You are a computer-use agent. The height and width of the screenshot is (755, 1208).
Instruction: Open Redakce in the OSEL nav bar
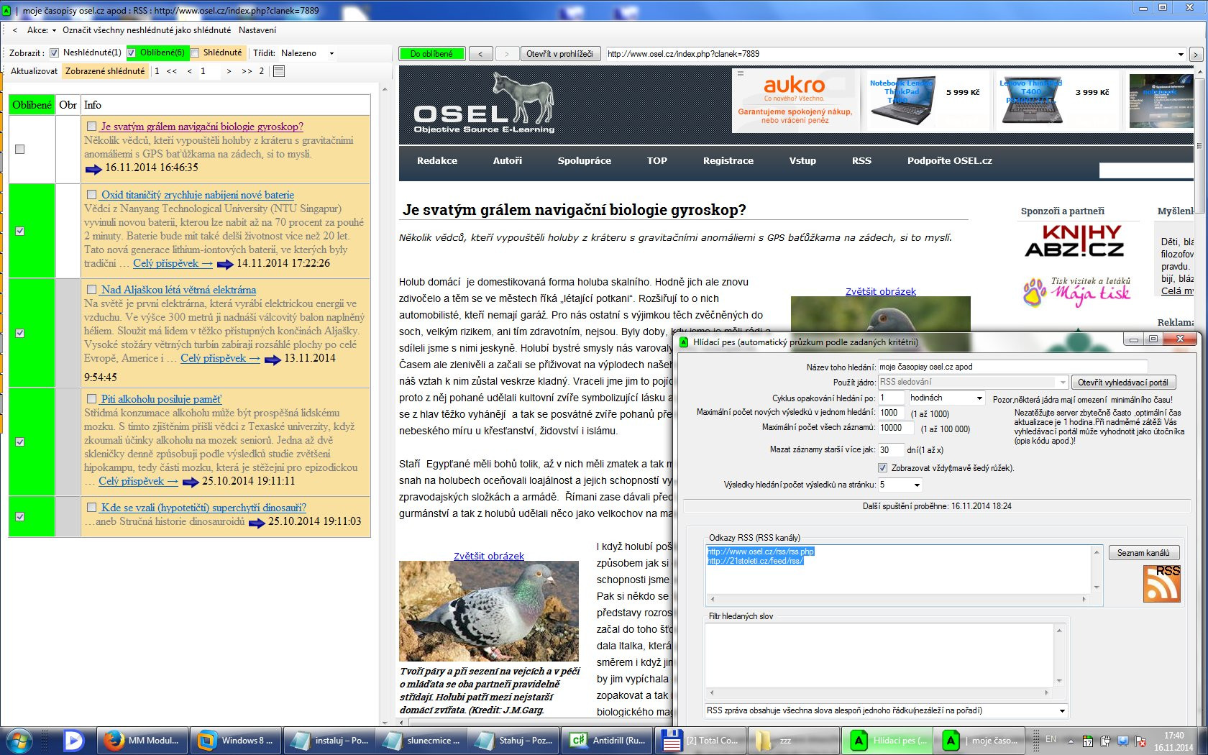437,160
